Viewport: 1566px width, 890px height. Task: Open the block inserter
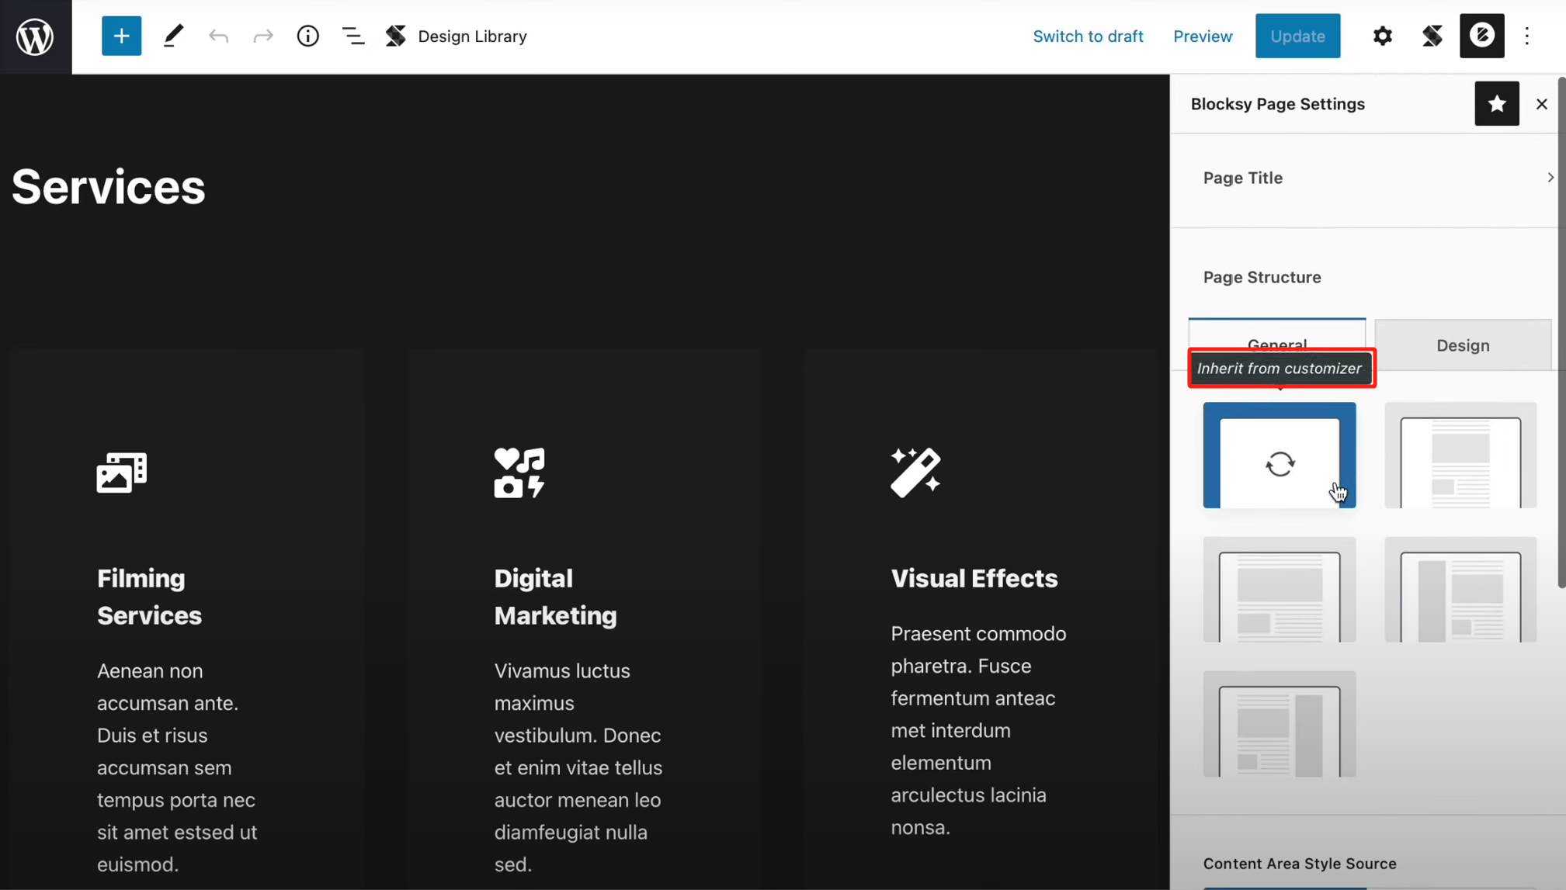point(121,36)
